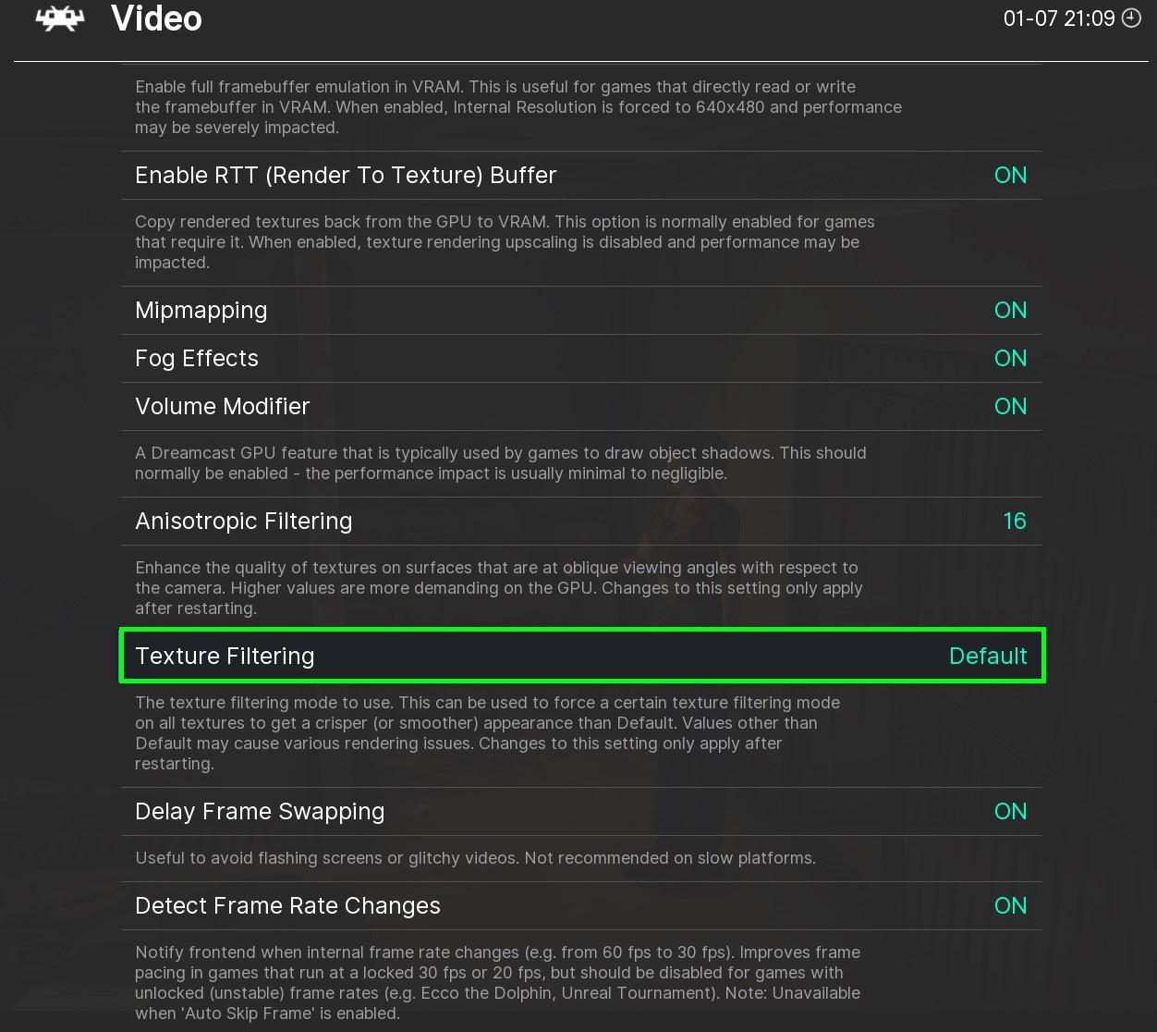
Task: Click the 01-07 21:09 date and time
Action: (x=1059, y=18)
